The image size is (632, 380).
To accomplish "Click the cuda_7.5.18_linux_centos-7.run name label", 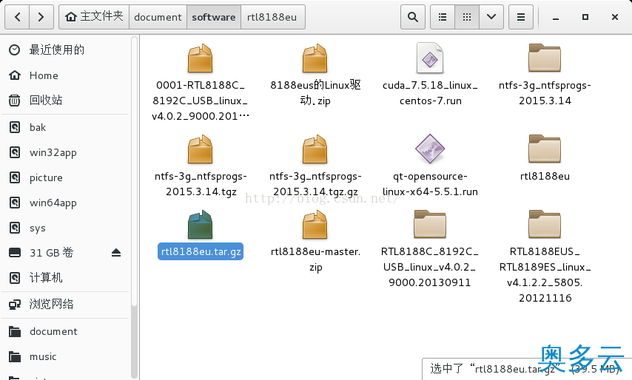I will (x=430, y=93).
